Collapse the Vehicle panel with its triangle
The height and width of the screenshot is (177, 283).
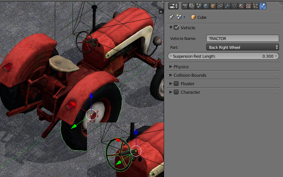[171, 28]
